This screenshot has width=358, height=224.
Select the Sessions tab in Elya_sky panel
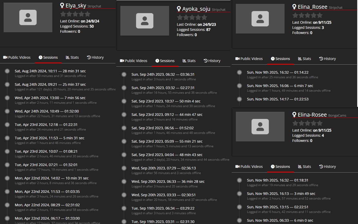click(x=48, y=57)
